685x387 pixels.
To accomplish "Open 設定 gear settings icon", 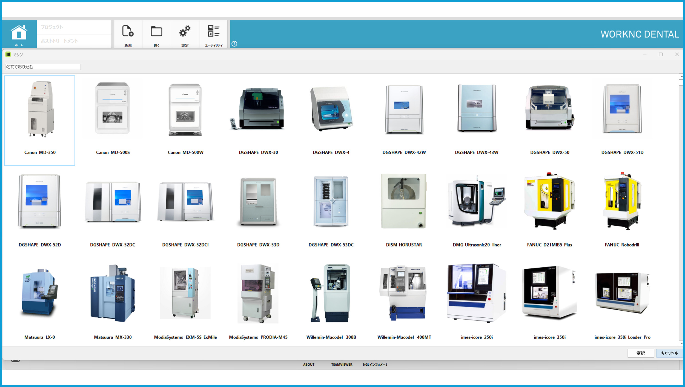I will 185,35.
